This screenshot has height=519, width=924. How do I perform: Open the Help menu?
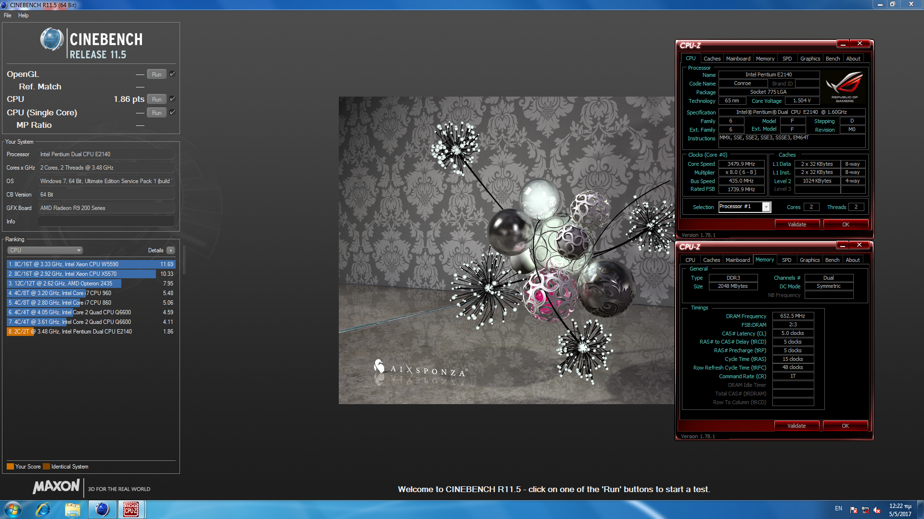pos(24,15)
